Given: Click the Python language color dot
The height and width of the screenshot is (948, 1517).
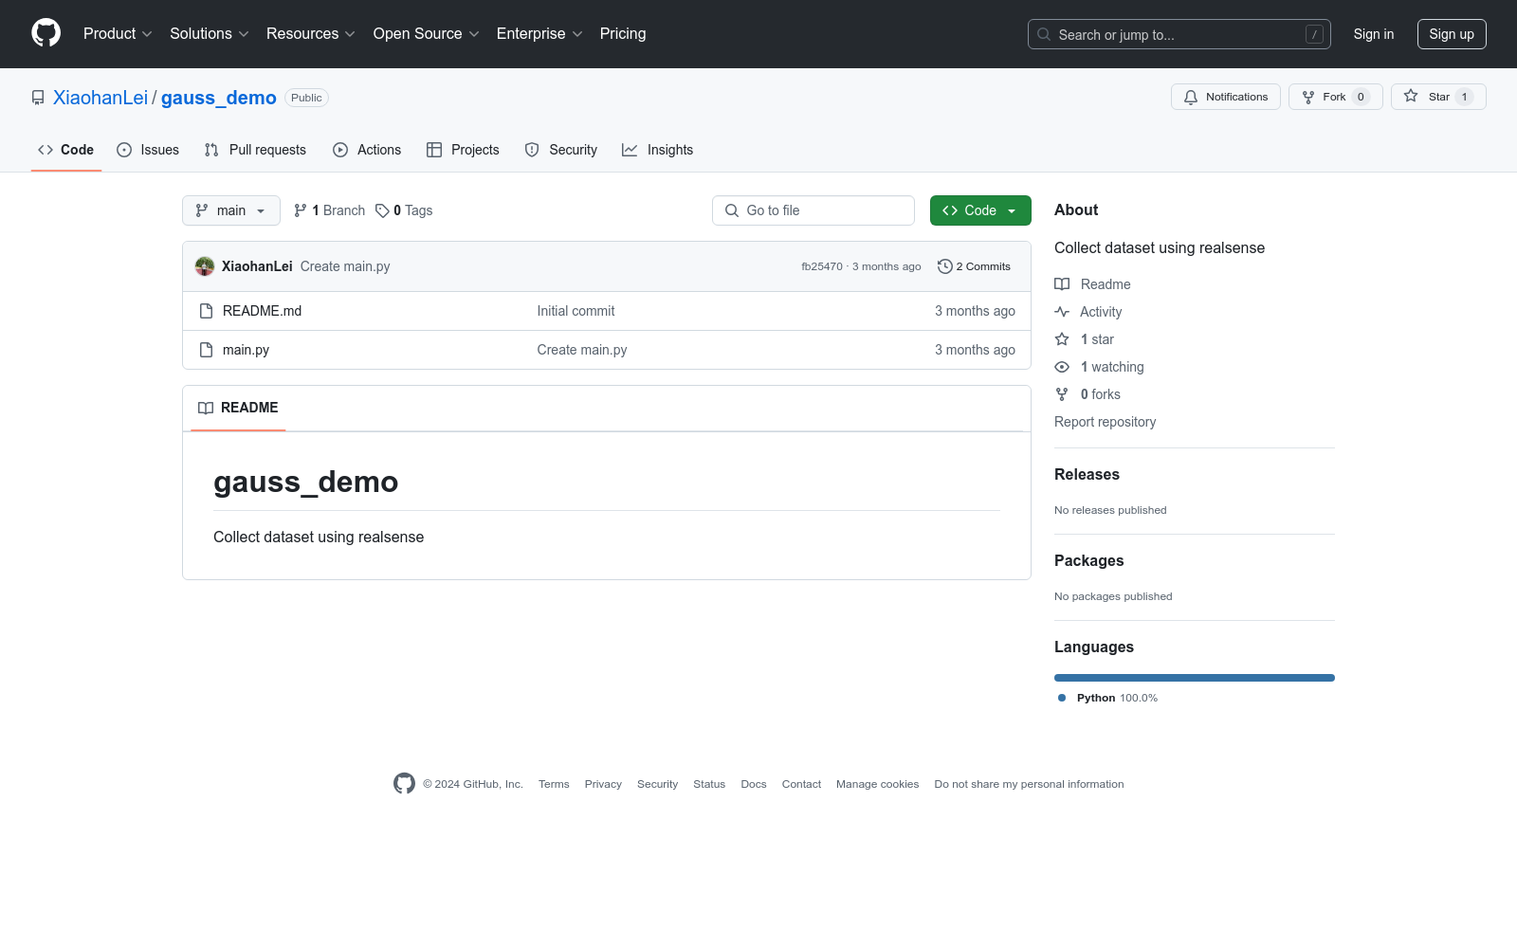Looking at the screenshot, I should pos(1062,698).
